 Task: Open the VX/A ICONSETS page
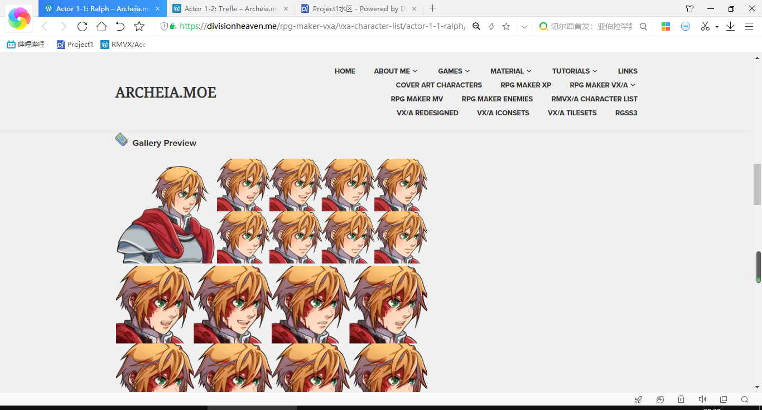tap(503, 113)
